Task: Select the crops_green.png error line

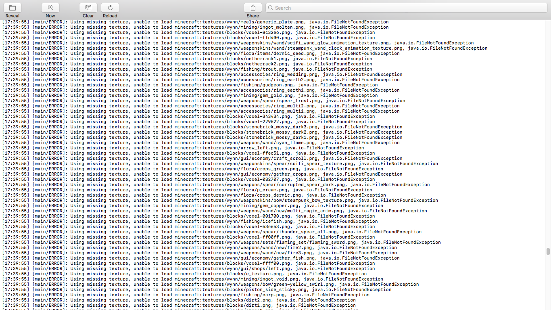Action: (x=193, y=169)
